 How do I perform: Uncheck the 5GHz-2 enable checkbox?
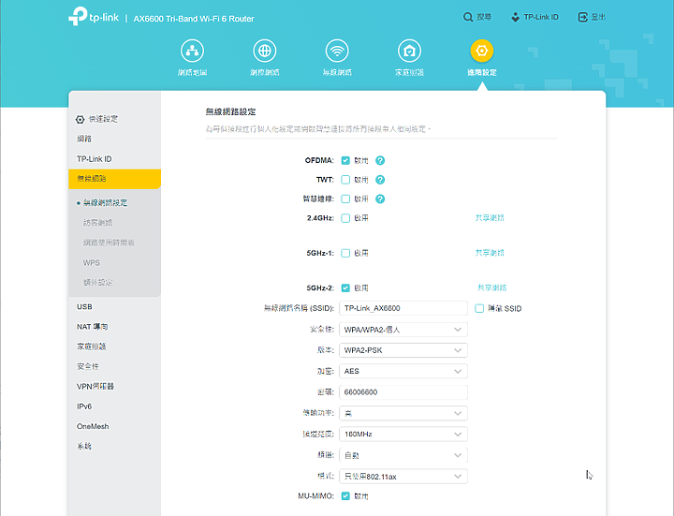345,287
